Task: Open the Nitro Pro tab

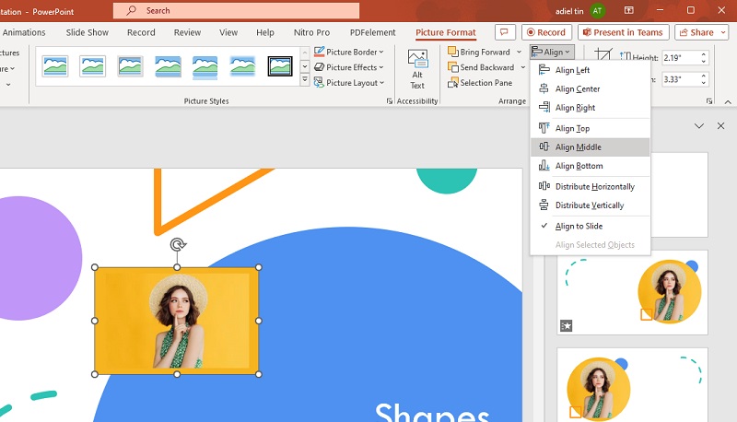Action: [x=311, y=32]
